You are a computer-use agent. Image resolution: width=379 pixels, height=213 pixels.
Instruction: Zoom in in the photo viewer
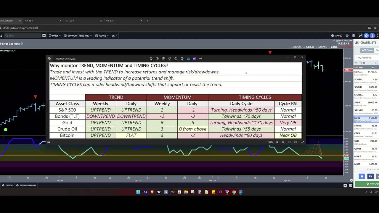pos(283,142)
